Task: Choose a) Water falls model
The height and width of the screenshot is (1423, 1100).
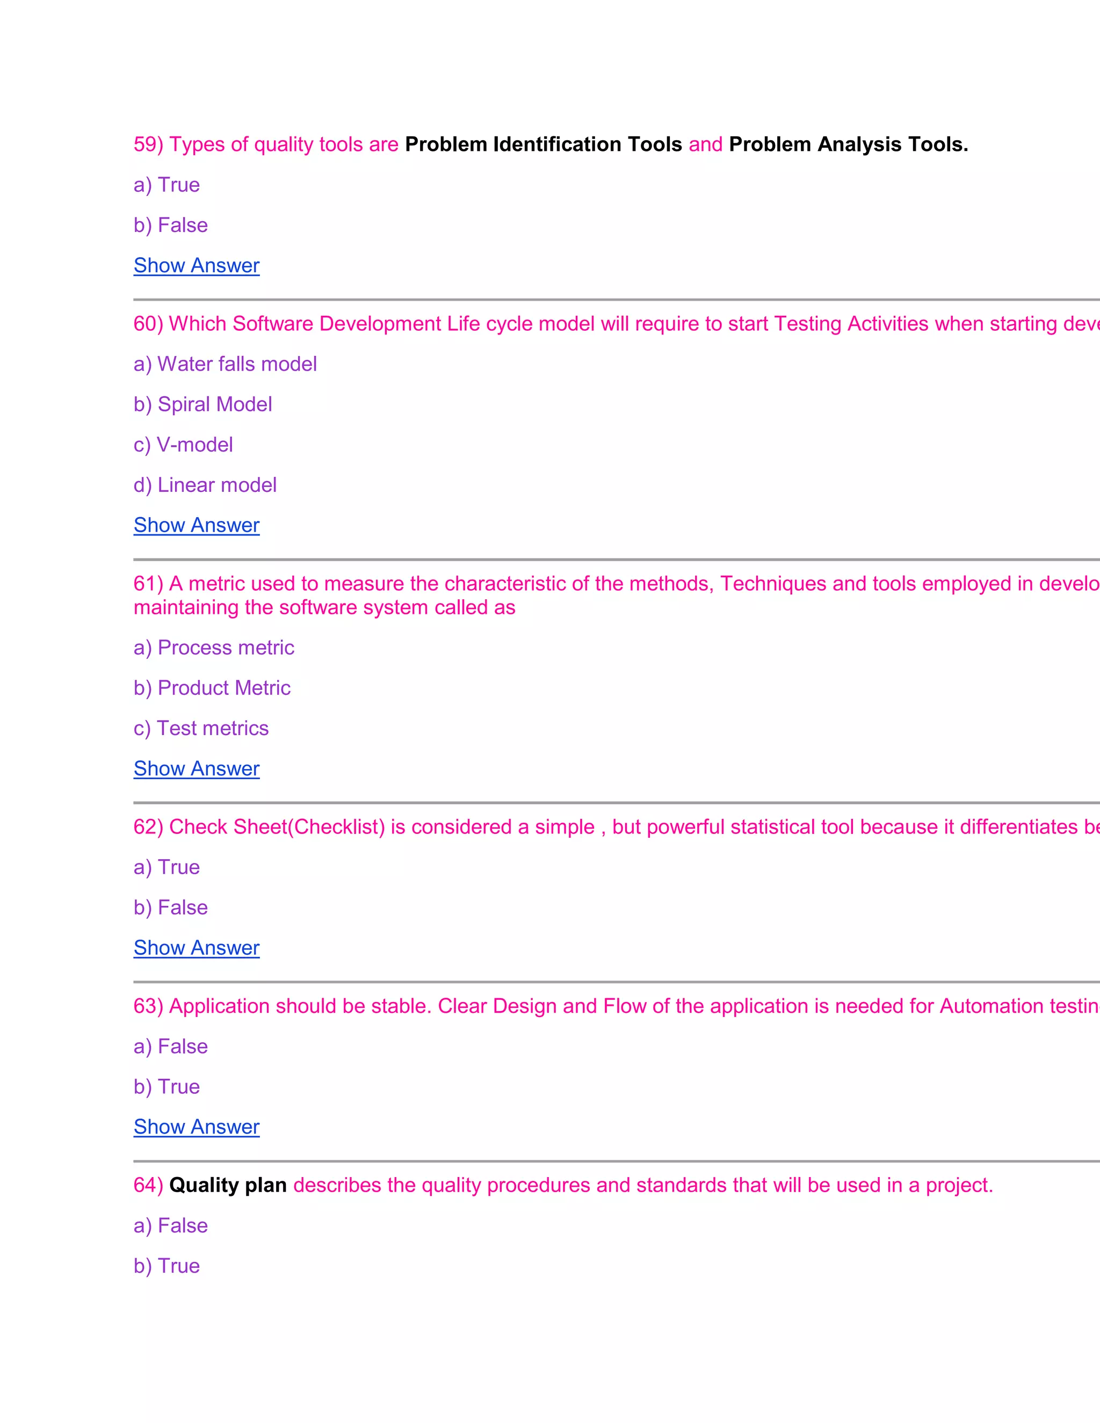Action: [x=225, y=364]
